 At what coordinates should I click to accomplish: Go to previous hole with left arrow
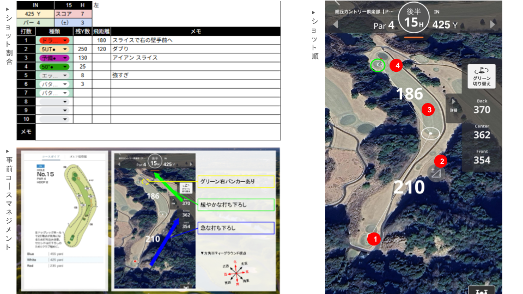[335, 24]
